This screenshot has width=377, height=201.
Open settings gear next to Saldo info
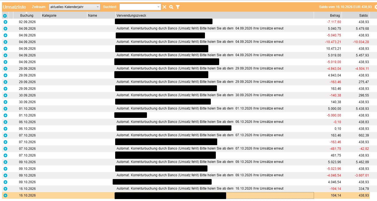pyautogui.click(x=376, y=7)
